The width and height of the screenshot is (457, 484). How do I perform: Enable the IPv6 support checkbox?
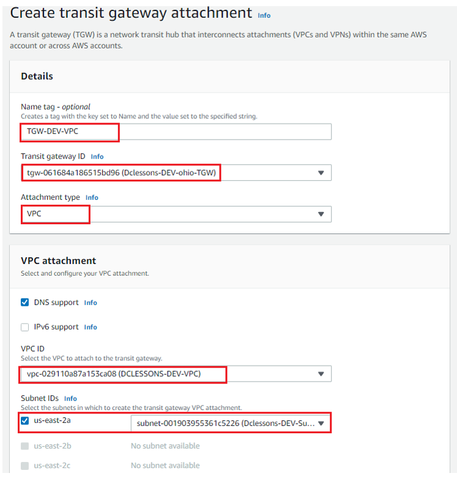tap(25, 327)
